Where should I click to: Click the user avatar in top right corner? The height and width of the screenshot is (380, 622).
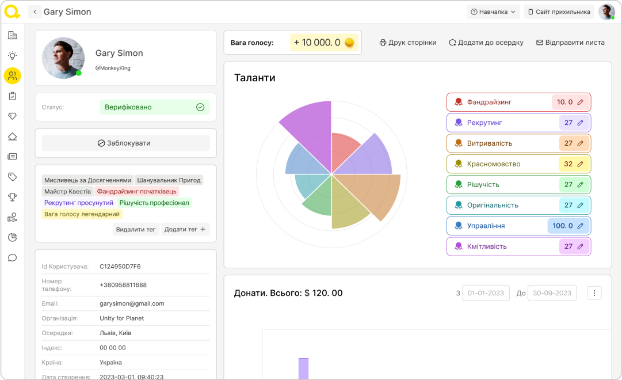tap(606, 12)
